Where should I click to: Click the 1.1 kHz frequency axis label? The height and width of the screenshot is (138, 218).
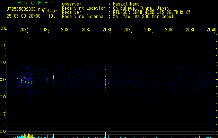pyautogui.click(x=3, y=45)
